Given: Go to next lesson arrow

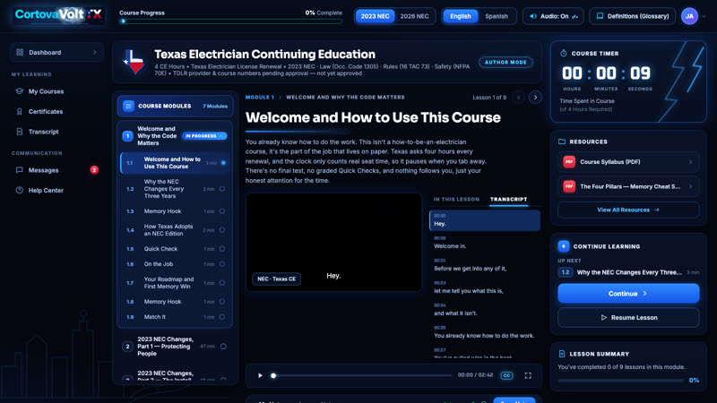Looking at the screenshot, I should click(x=535, y=98).
